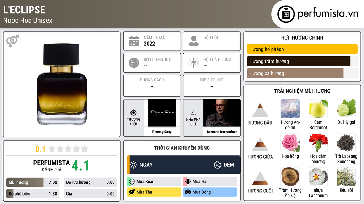
Task: Click the release year value 2022
Action: [149, 44]
